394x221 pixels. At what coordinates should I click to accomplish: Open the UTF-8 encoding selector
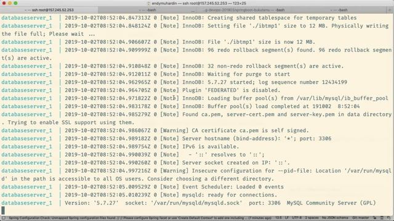tap(297, 219)
